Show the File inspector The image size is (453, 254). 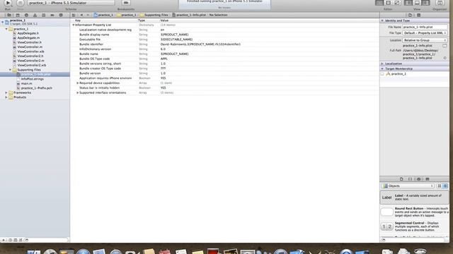(410, 15)
